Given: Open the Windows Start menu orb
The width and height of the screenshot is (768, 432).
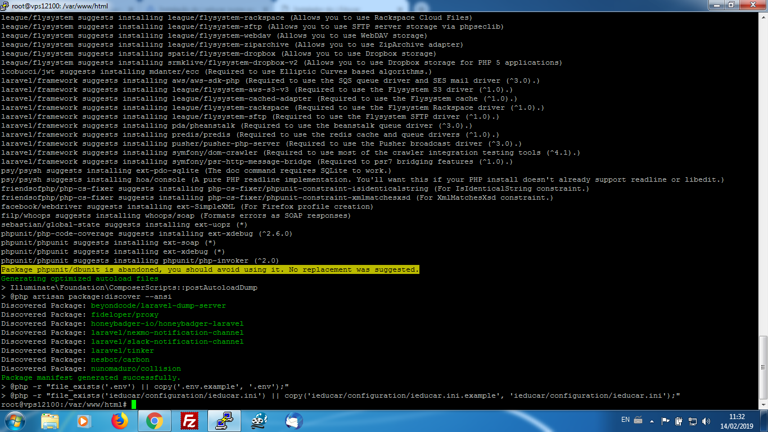Looking at the screenshot, I should point(15,421).
